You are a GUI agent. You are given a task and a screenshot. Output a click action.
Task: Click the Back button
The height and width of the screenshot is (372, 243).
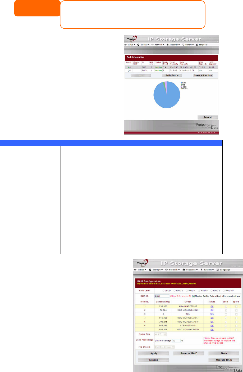click(x=224, y=353)
